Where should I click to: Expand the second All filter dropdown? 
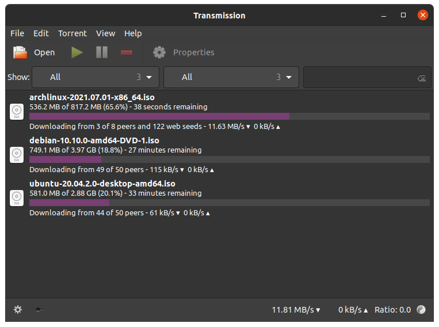[x=231, y=77]
